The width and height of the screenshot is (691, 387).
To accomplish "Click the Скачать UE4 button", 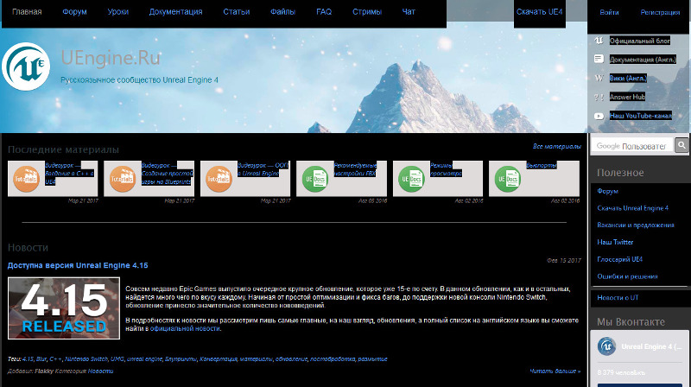I will pyautogui.click(x=539, y=12).
